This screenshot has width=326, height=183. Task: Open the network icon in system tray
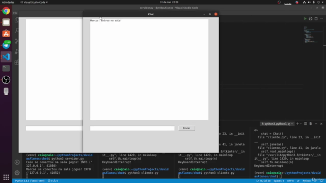point(304,2)
